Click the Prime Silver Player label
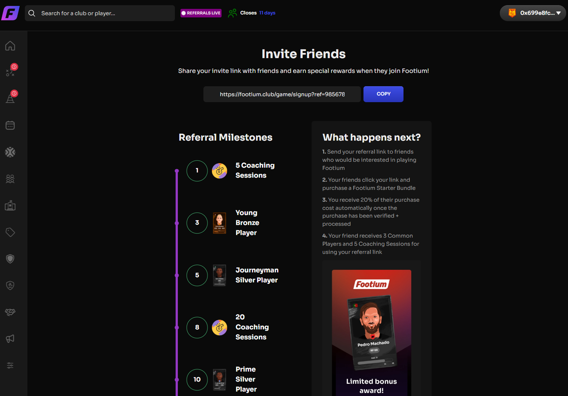Screen dimensions: 568x396 click(x=246, y=379)
